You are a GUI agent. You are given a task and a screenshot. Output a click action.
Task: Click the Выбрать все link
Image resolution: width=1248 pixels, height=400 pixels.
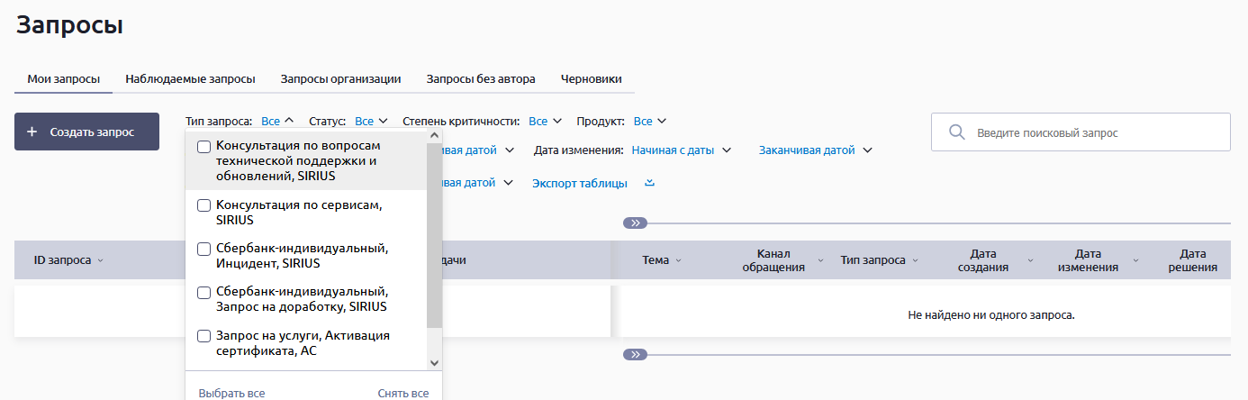coord(231,394)
